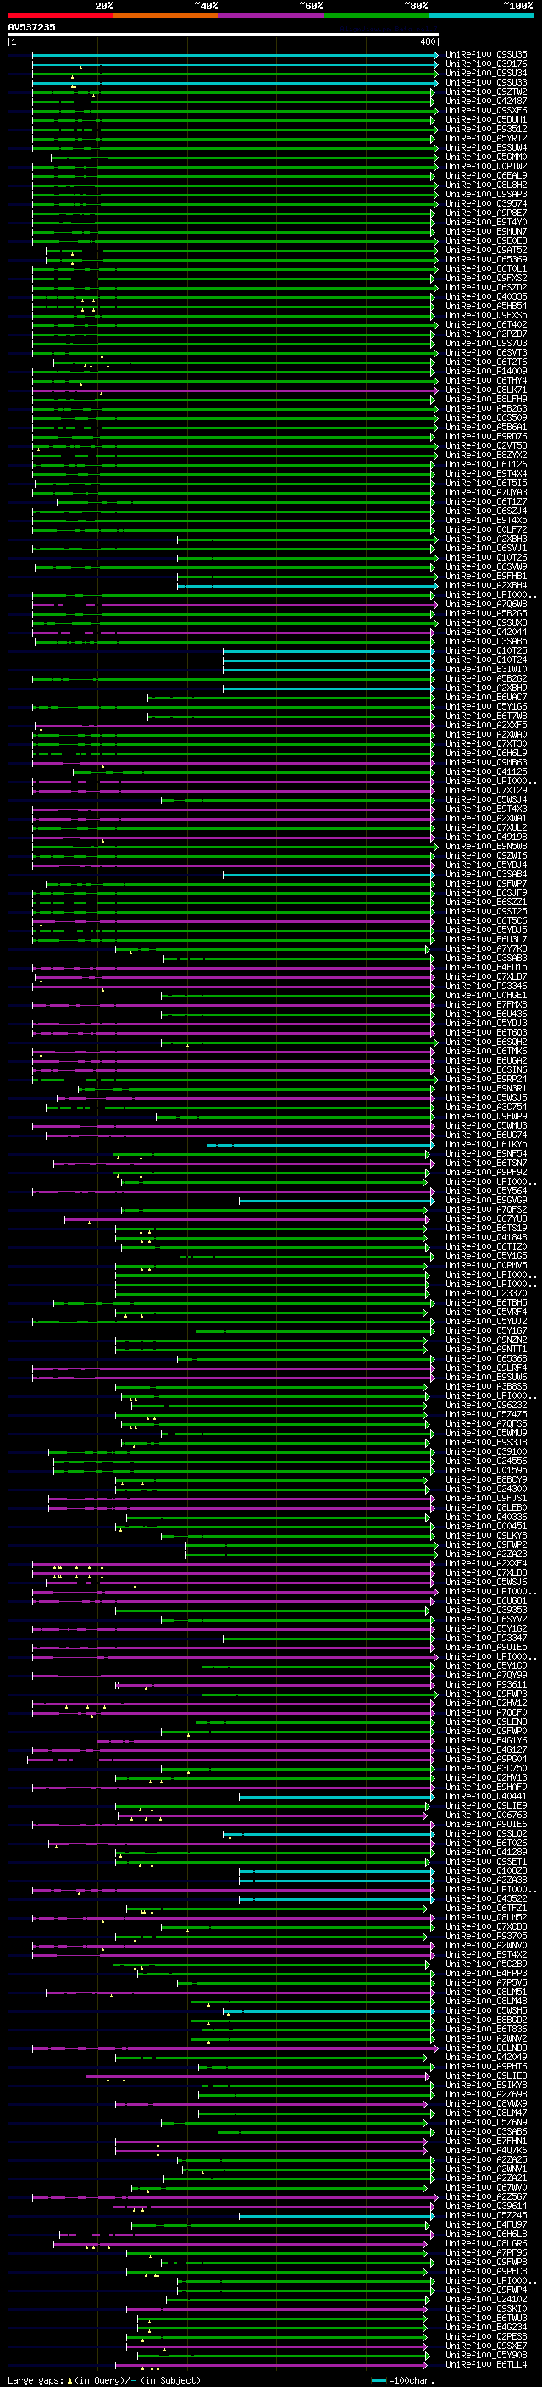Select the UniRef100_O23370 label
The image size is (542, 2387).
click(486, 1294)
